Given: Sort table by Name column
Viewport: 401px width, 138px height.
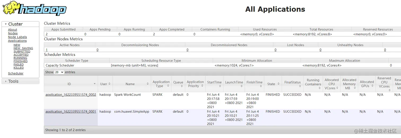Looking at the screenshot, I should tap(132, 84).
